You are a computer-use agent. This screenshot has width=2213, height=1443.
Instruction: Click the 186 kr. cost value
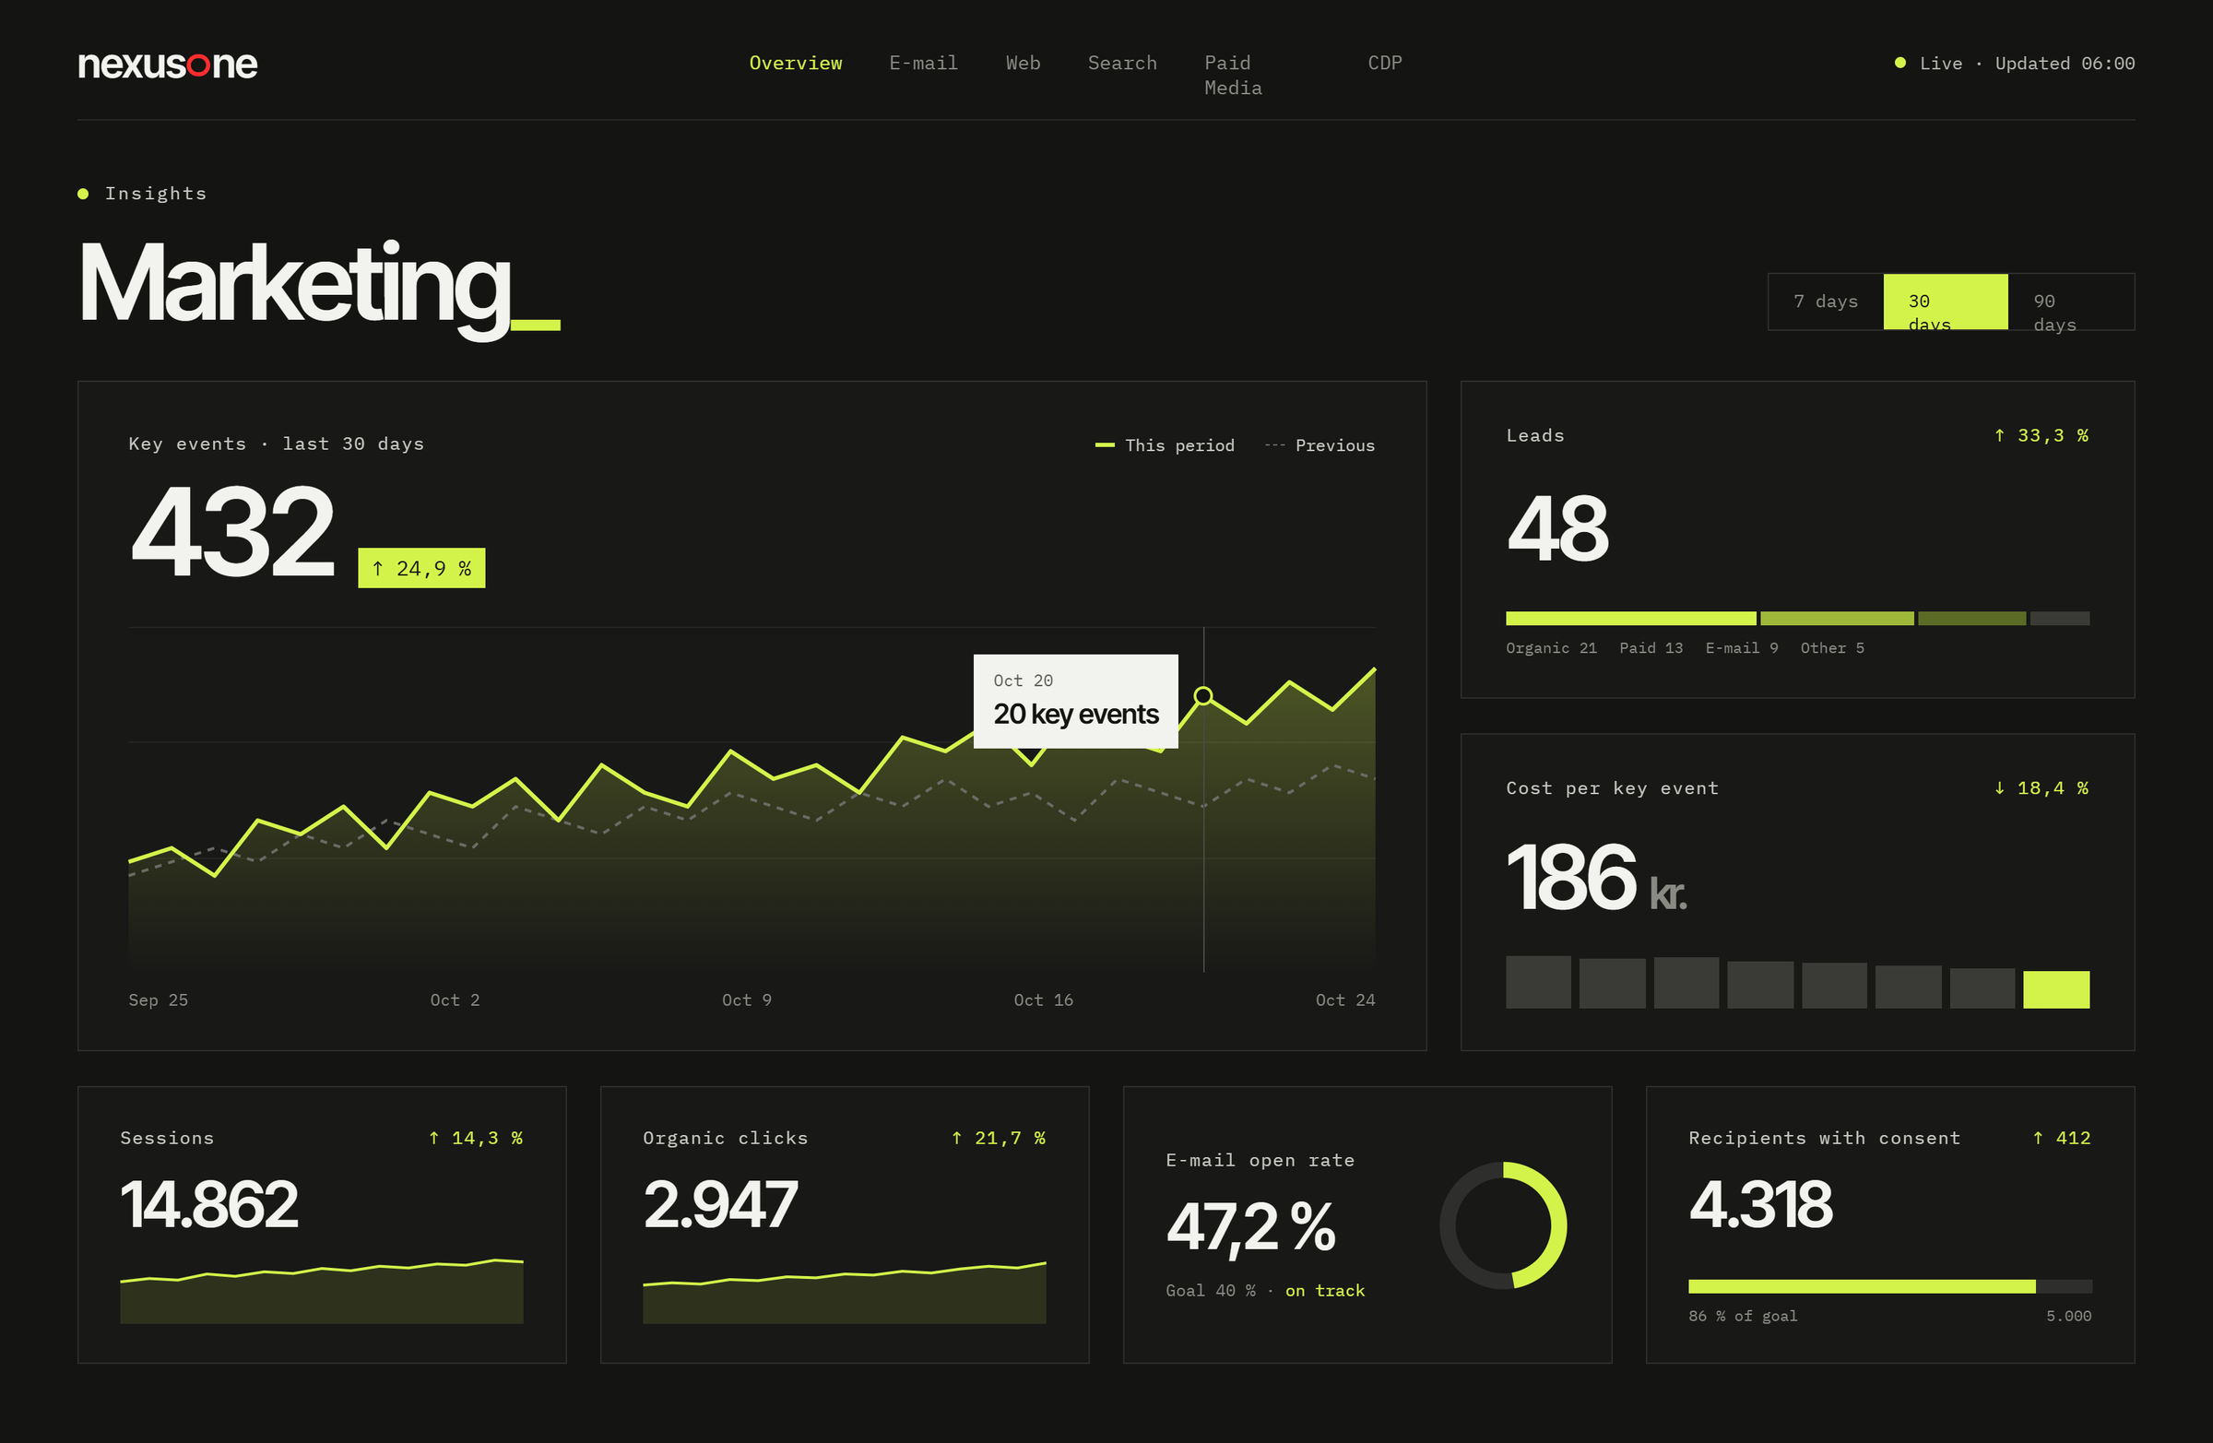tap(1595, 877)
